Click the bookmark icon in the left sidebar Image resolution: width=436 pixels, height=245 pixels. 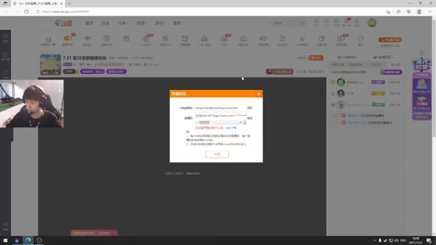5,56
